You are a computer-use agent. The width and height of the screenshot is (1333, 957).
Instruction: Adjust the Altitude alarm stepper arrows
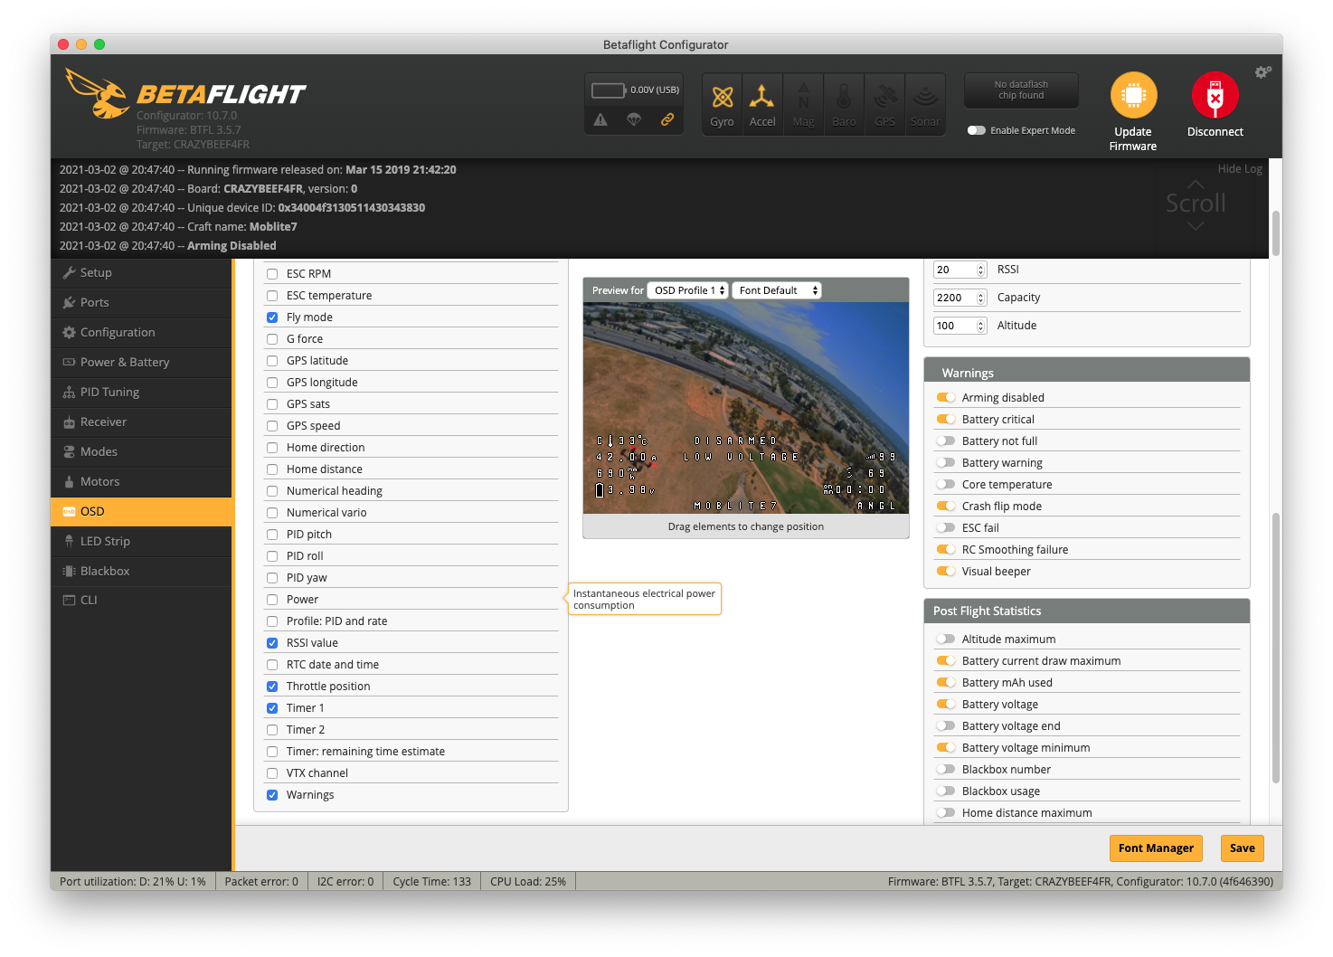pos(980,326)
